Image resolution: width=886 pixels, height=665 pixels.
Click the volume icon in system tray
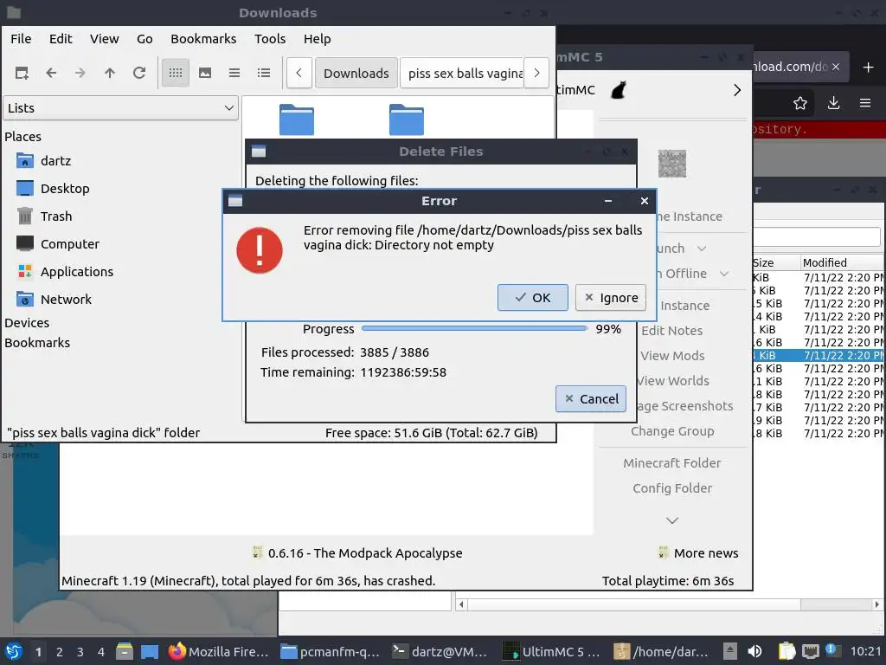coord(754,651)
